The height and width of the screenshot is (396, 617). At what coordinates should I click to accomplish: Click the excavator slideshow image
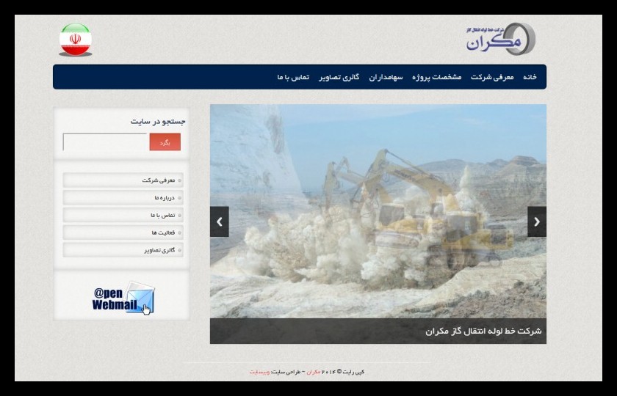(378, 213)
